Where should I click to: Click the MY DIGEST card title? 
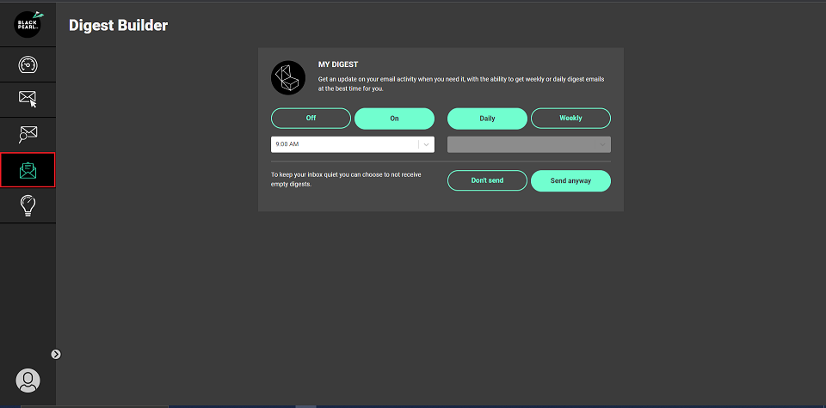click(338, 64)
